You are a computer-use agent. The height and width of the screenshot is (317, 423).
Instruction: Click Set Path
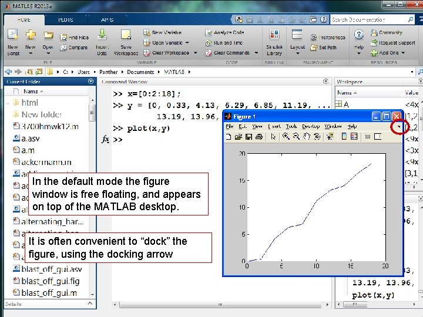(x=324, y=48)
